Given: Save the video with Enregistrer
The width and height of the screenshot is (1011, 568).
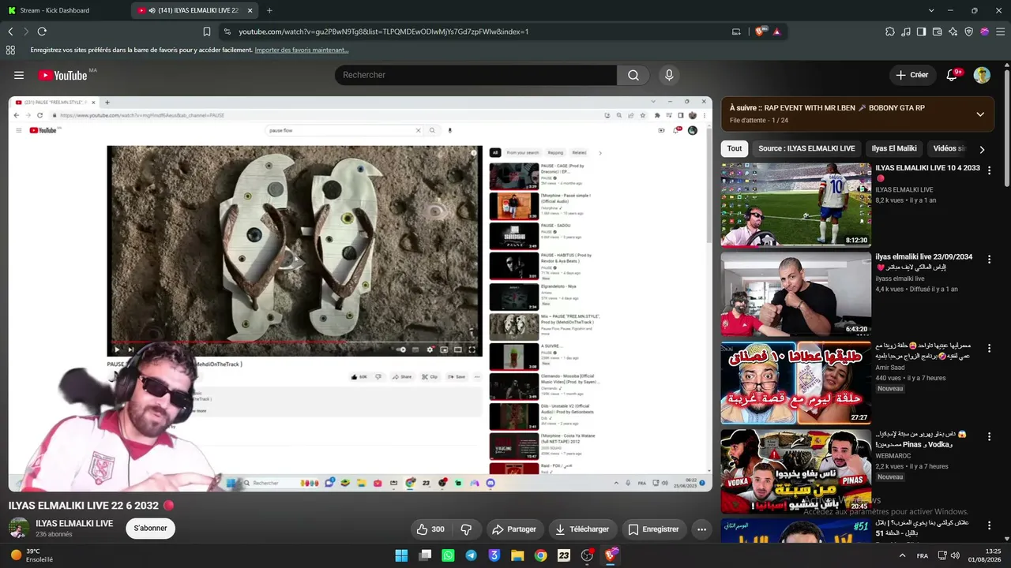Looking at the screenshot, I should tap(653, 529).
